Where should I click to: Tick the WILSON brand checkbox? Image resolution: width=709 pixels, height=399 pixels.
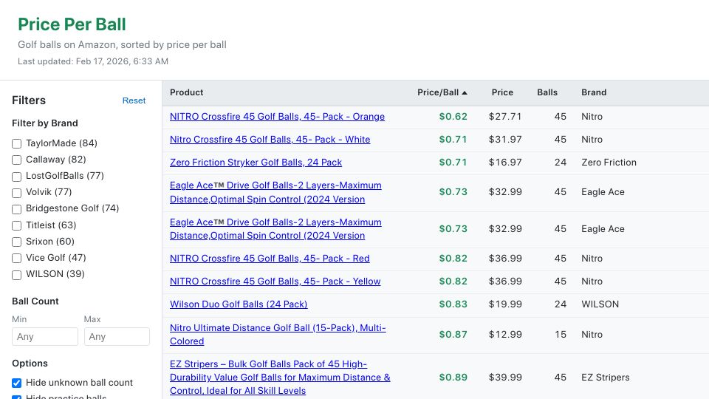point(17,275)
